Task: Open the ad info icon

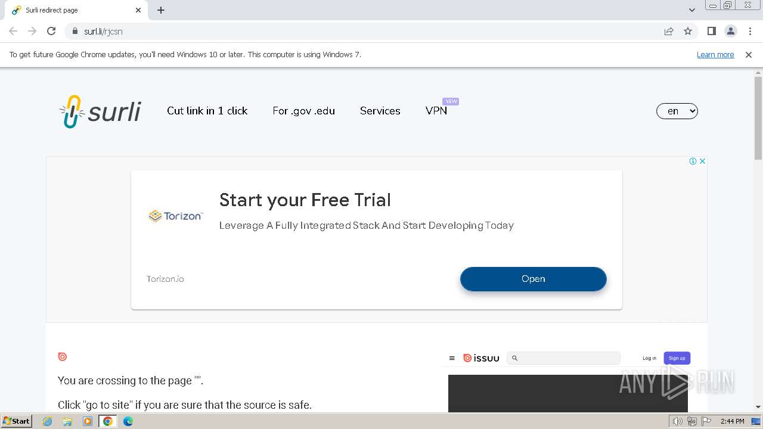Action: tap(693, 161)
